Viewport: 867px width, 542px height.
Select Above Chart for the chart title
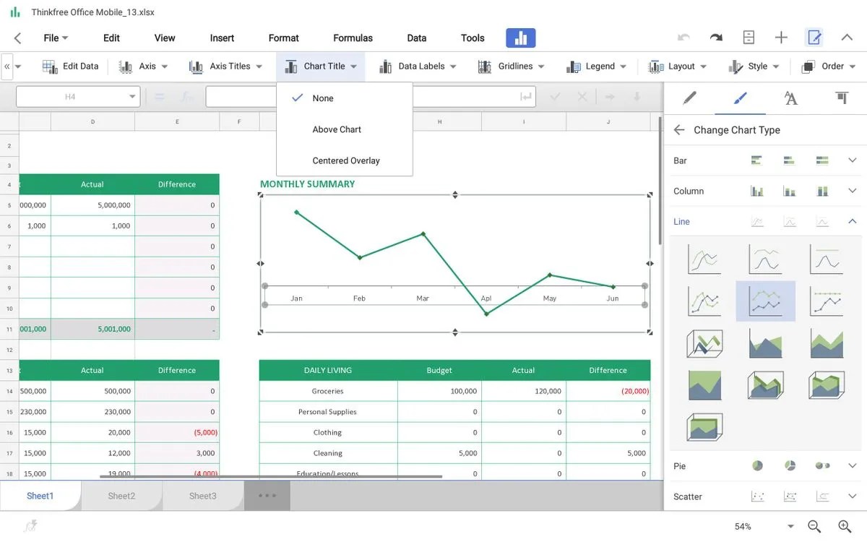coord(337,129)
